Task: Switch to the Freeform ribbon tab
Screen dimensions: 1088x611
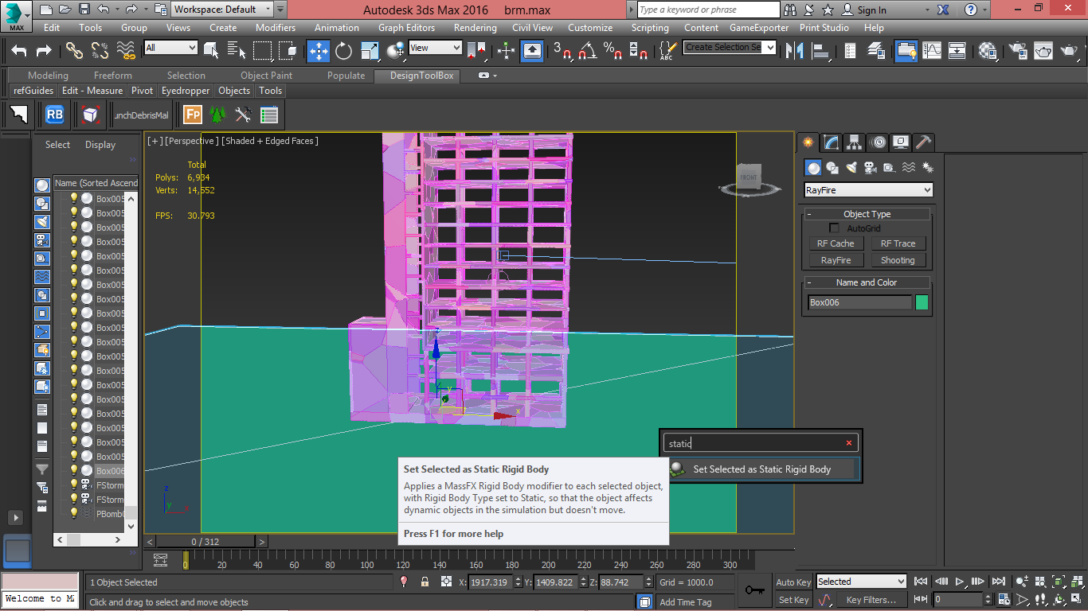Action: (x=113, y=76)
